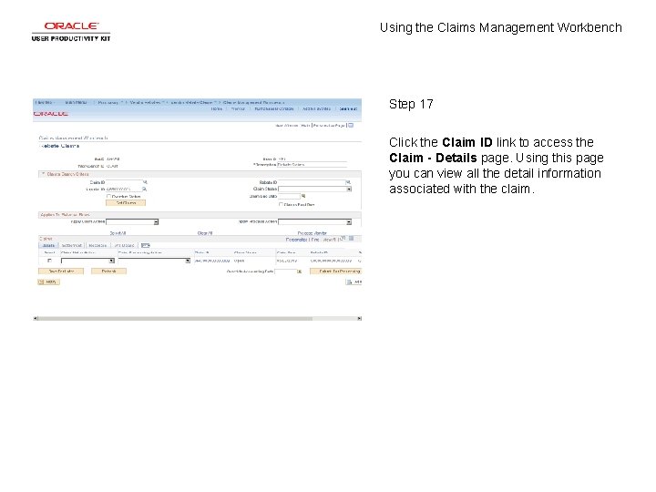Click the Submit For Processing button
Image resolution: width=656 pixels, height=492 pixels.
[336, 272]
